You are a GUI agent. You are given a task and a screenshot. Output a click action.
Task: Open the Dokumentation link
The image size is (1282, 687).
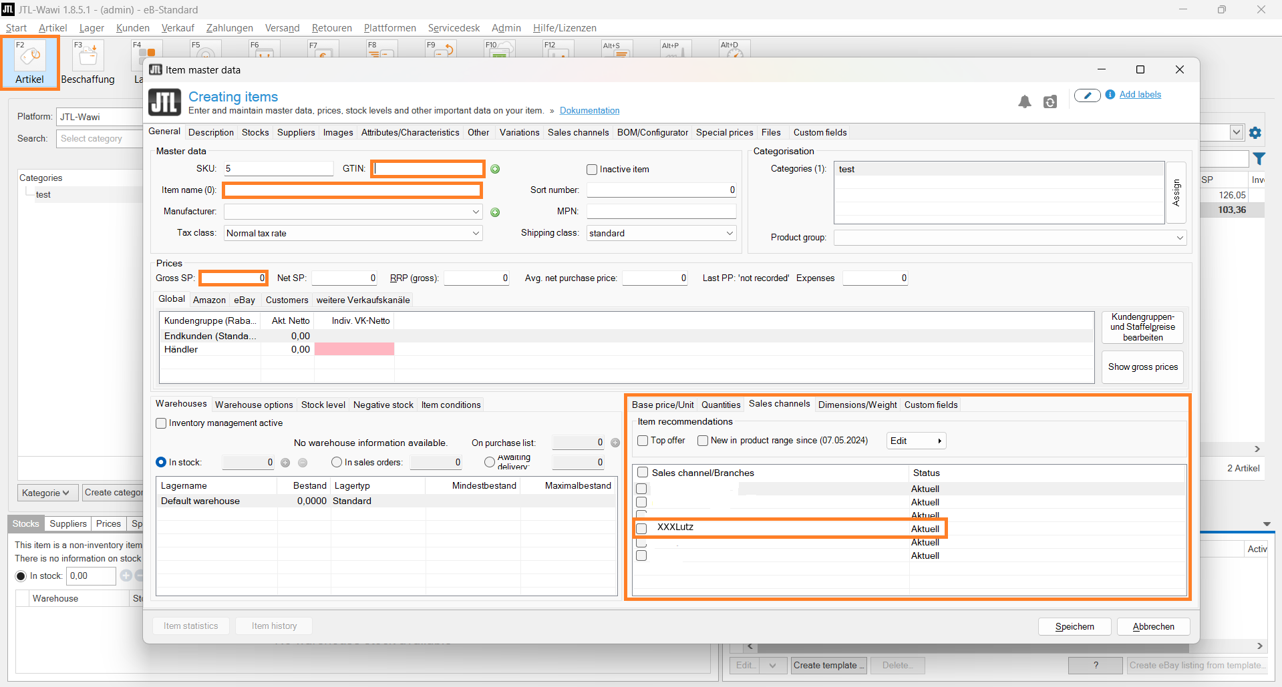589,111
